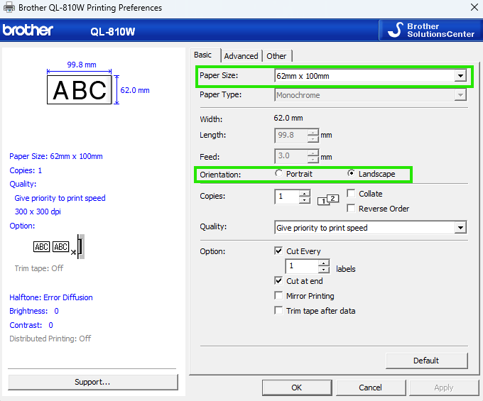Switch to the Advanced tab
Viewport: 483px width, 401px height.
241,56
